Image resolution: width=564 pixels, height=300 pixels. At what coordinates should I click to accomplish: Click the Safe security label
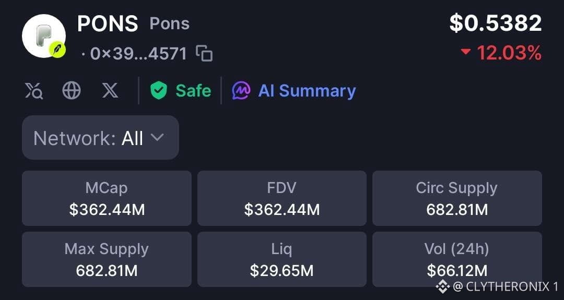[x=193, y=91]
